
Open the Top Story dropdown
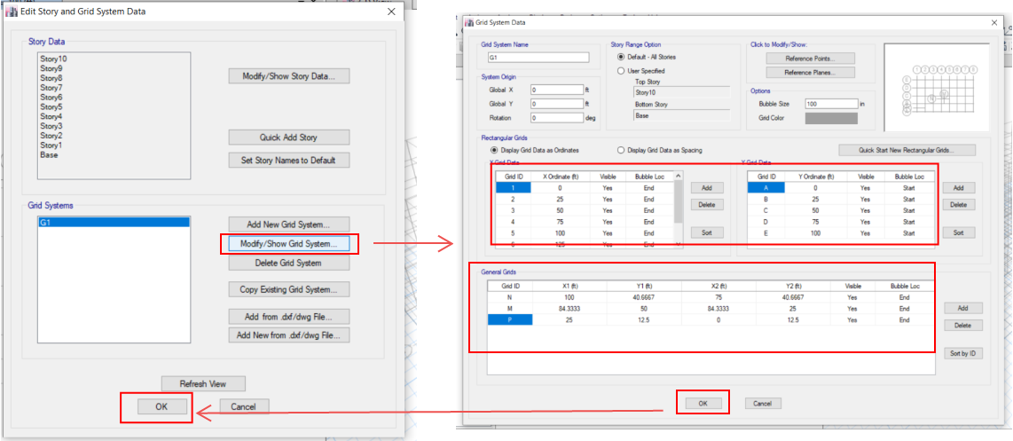click(x=681, y=91)
